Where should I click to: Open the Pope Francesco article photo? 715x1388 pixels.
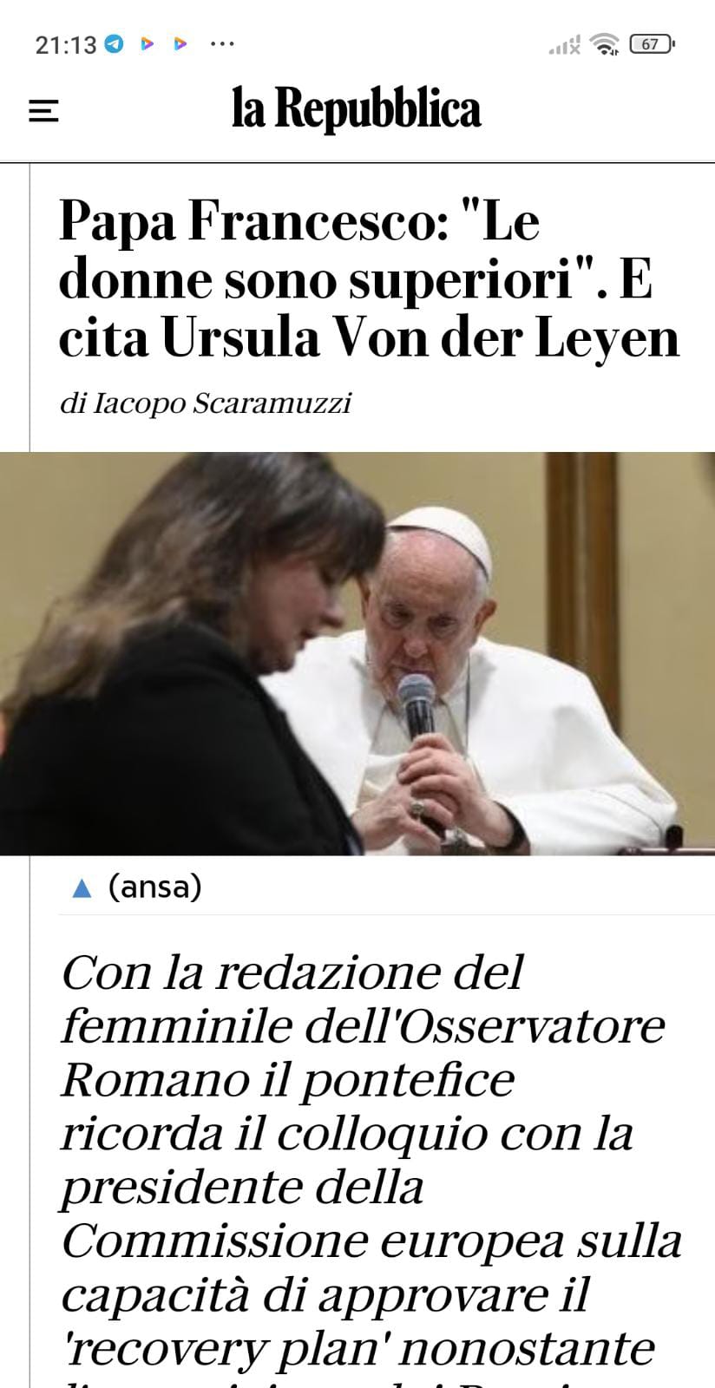pyautogui.click(x=357, y=653)
